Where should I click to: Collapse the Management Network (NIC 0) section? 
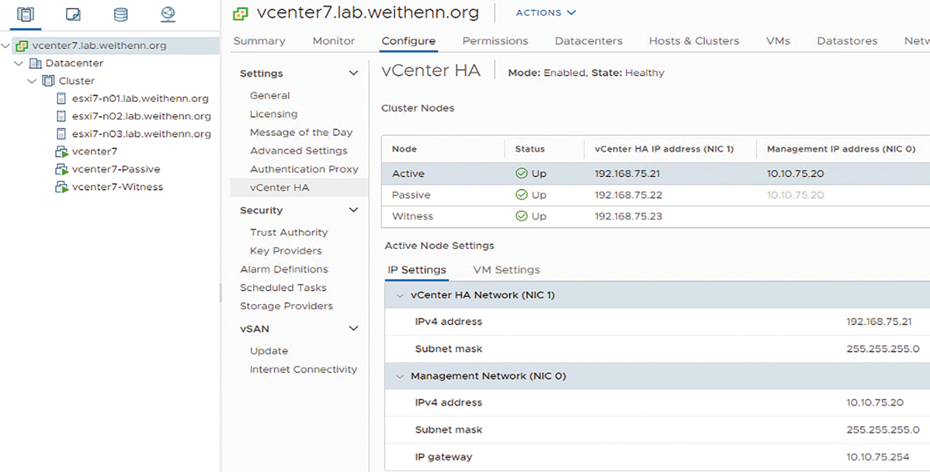pos(399,377)
